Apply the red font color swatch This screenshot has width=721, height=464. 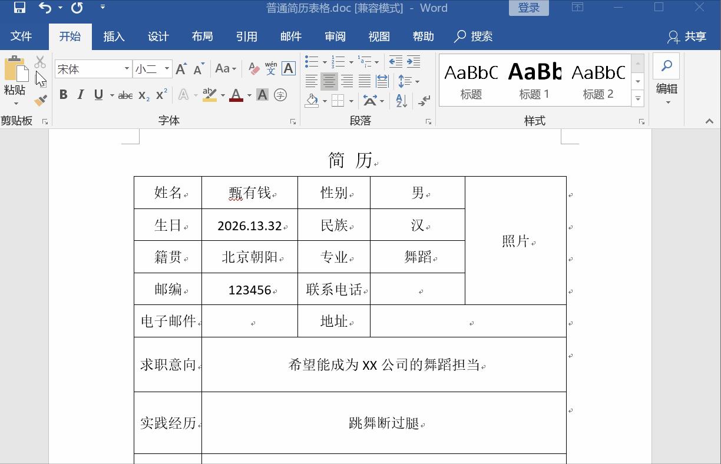(x=235, y=94)
